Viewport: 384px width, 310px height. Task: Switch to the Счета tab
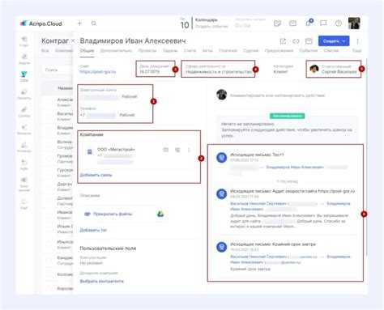[190, 51]
